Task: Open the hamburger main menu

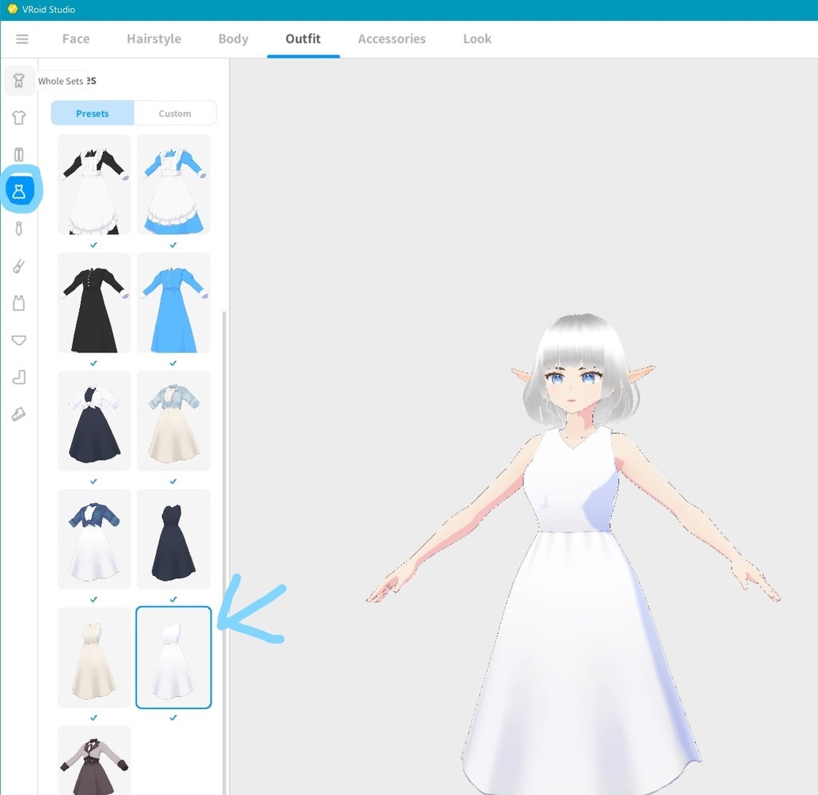Action: tap(22, 39)
